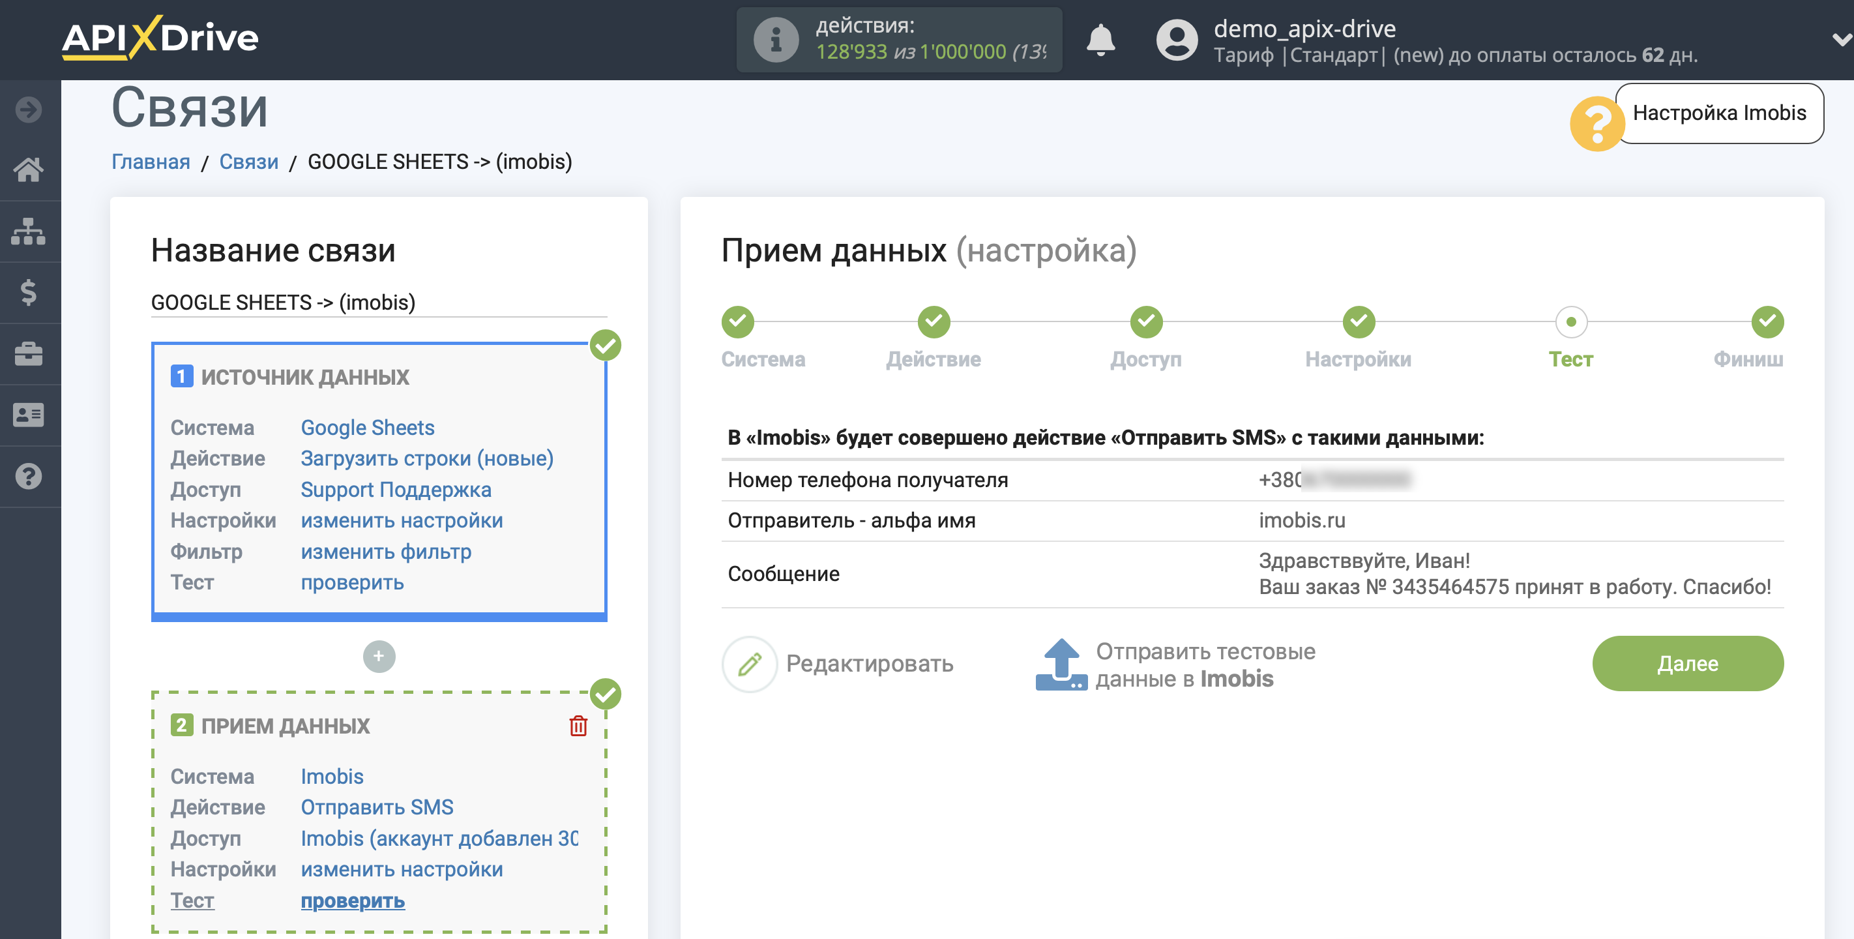Click the upload test data icon
Screen dimensions: 1854x939
tap(1061, 664)
